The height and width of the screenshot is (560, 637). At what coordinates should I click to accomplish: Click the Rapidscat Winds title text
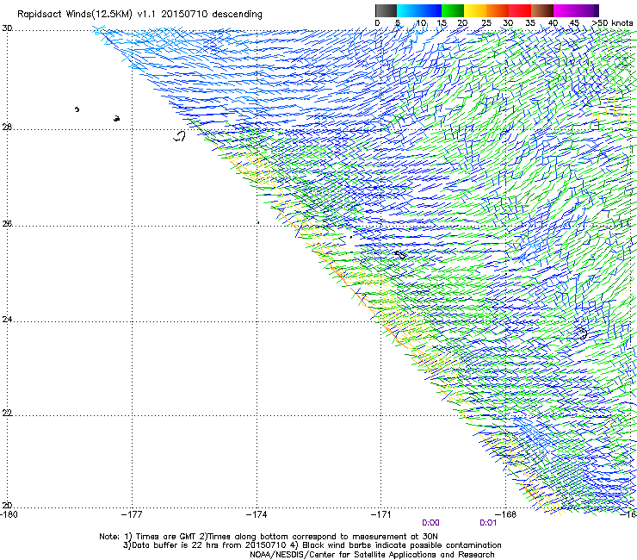pyautogui.click(x=139, y=15)
